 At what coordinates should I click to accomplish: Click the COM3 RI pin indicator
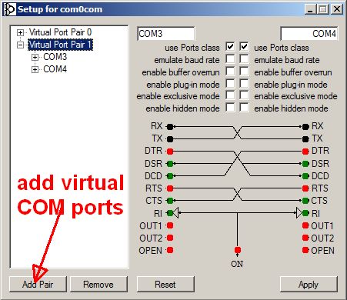170,213
